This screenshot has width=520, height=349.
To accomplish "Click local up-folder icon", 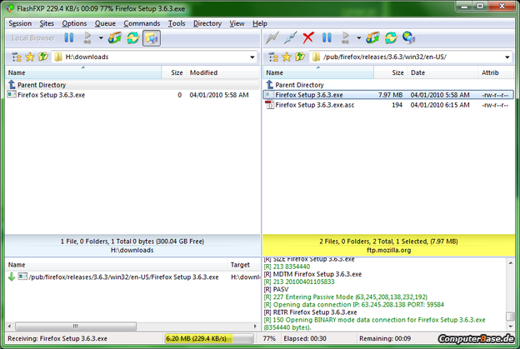I will (x=43, y=57).
